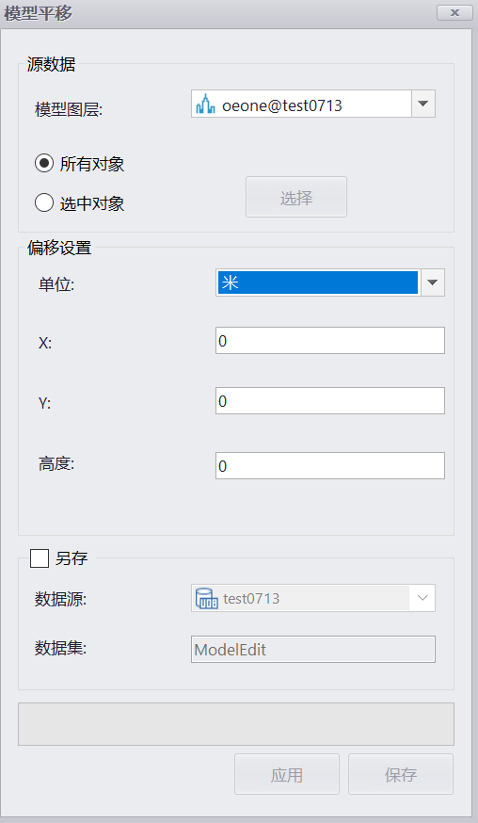Screen dimensions: 478x823
Task: Click the empty progress bar area
Action: pos(236,724)
